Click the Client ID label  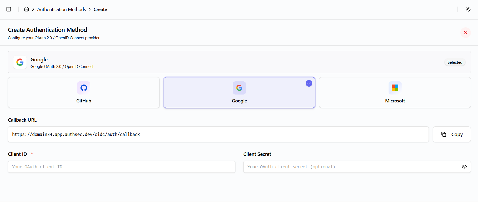(x=17, y=154)
